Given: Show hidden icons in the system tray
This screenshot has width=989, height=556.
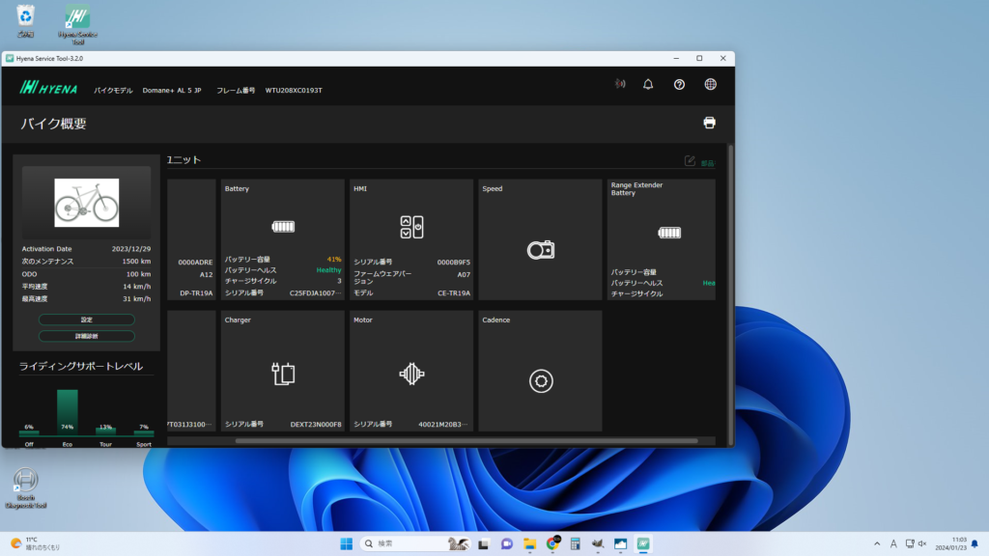Looking at the screenshot, I should tap(877, 543).
